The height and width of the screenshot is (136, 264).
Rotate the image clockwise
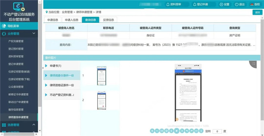[191, 131]
